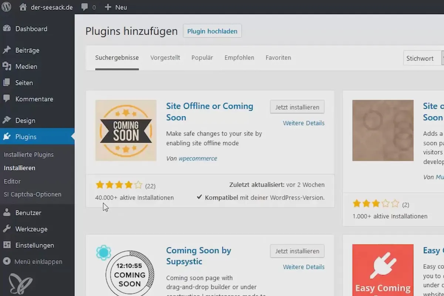The height and width of the screenshot is (296, 444).
Task: Click the Supsystic countdown clock thumbnail
Action: (x=126, y=270)
